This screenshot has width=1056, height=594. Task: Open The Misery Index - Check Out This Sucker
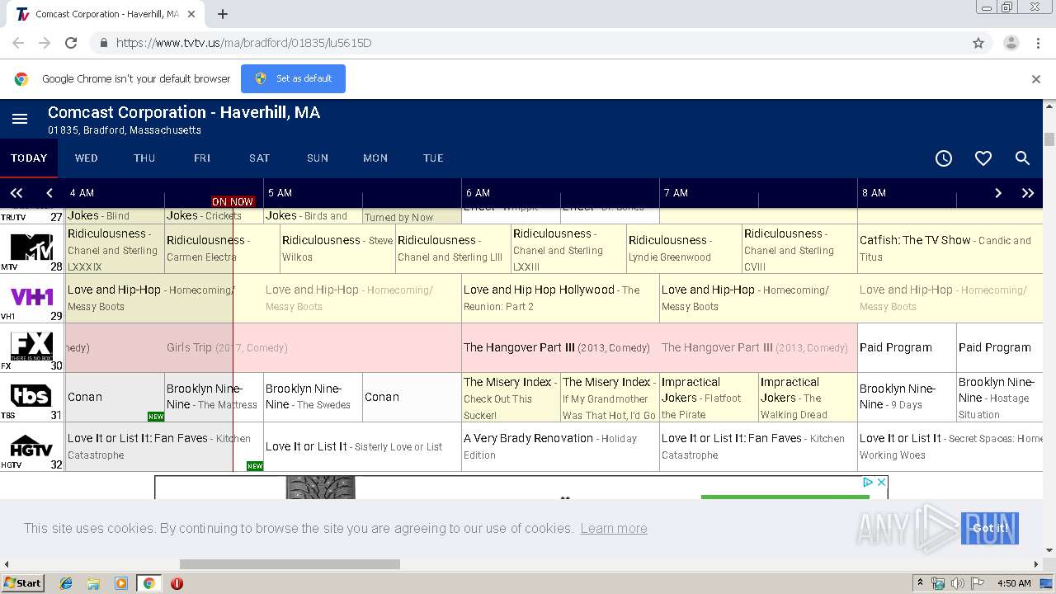tap(511, 398)
